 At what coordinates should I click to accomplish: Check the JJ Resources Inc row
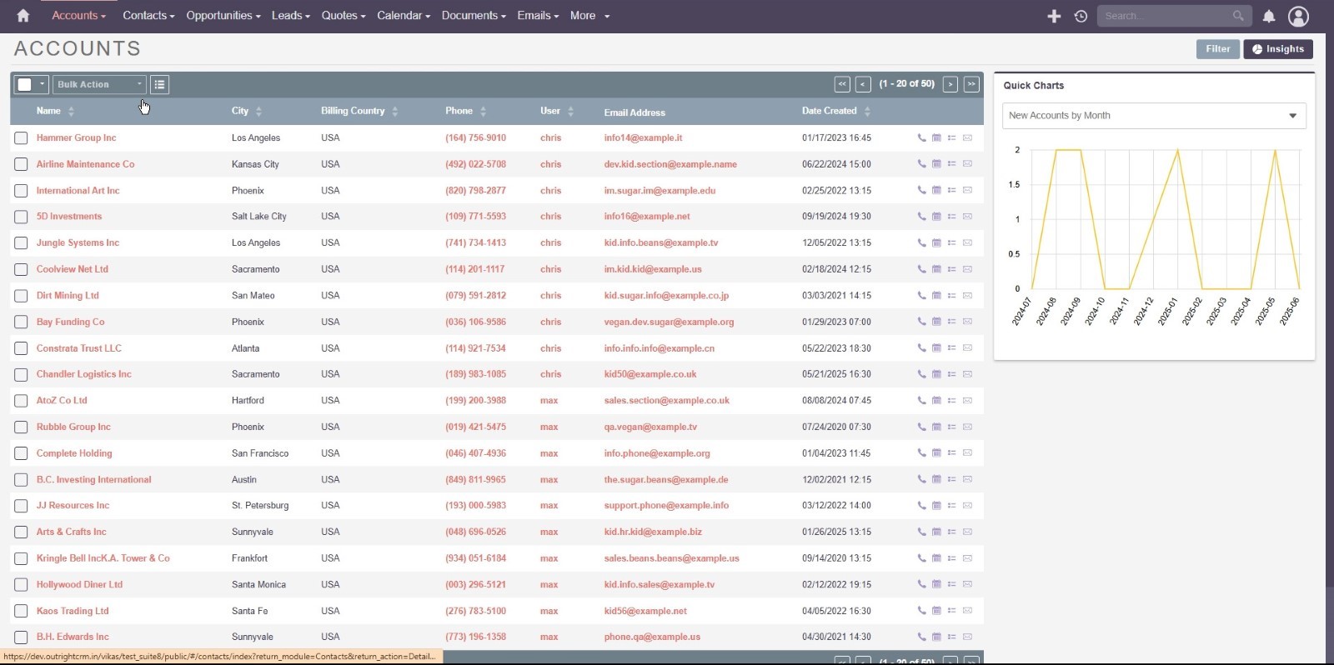pos(21,506)
